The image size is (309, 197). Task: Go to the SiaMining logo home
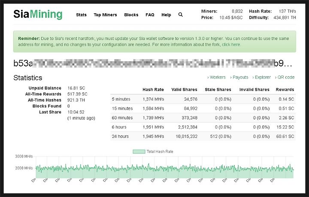[38, 15]
